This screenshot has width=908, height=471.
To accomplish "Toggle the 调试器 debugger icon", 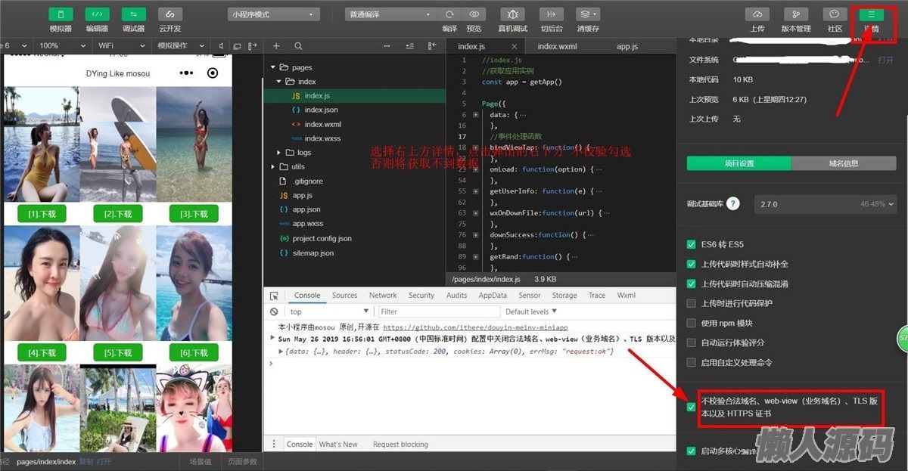I will coord(133,14).
